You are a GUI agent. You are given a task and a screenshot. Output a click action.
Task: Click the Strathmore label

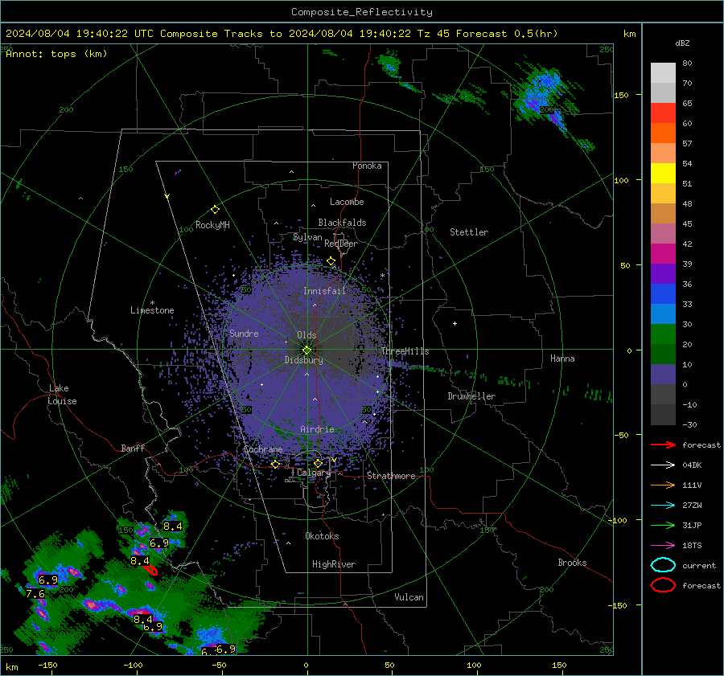point(391,476)
